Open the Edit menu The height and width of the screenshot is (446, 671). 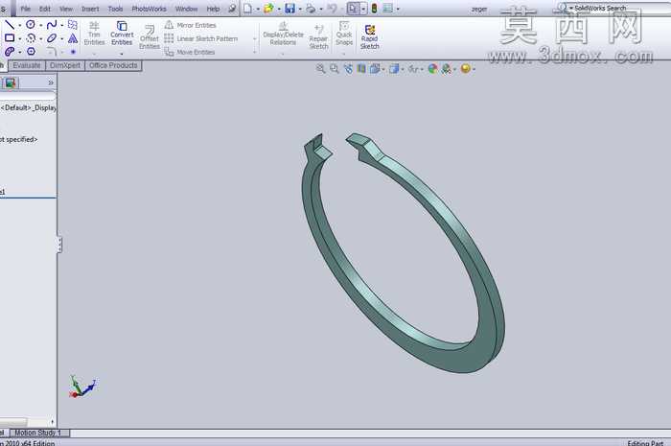(x=45, y=9)
